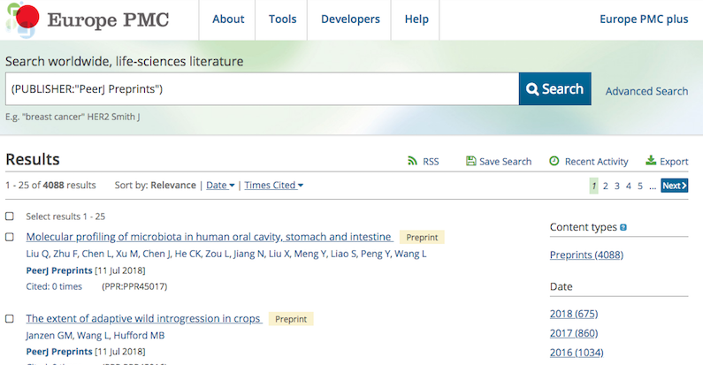Screen dimensions: 703x365
Task: Click the Export link text
Action: (674, 162)
